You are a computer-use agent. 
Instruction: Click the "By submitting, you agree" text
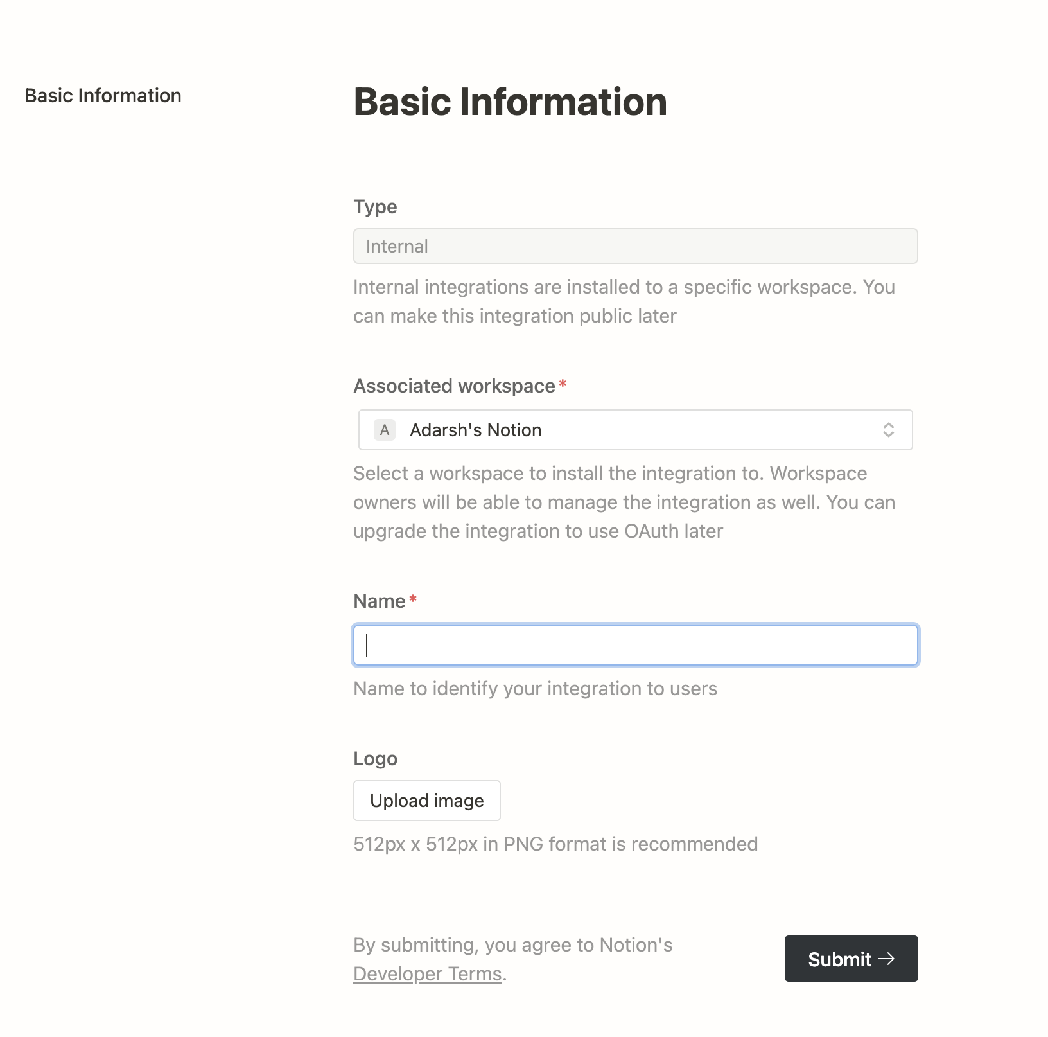pyautogui.click(x=512, y=945)
